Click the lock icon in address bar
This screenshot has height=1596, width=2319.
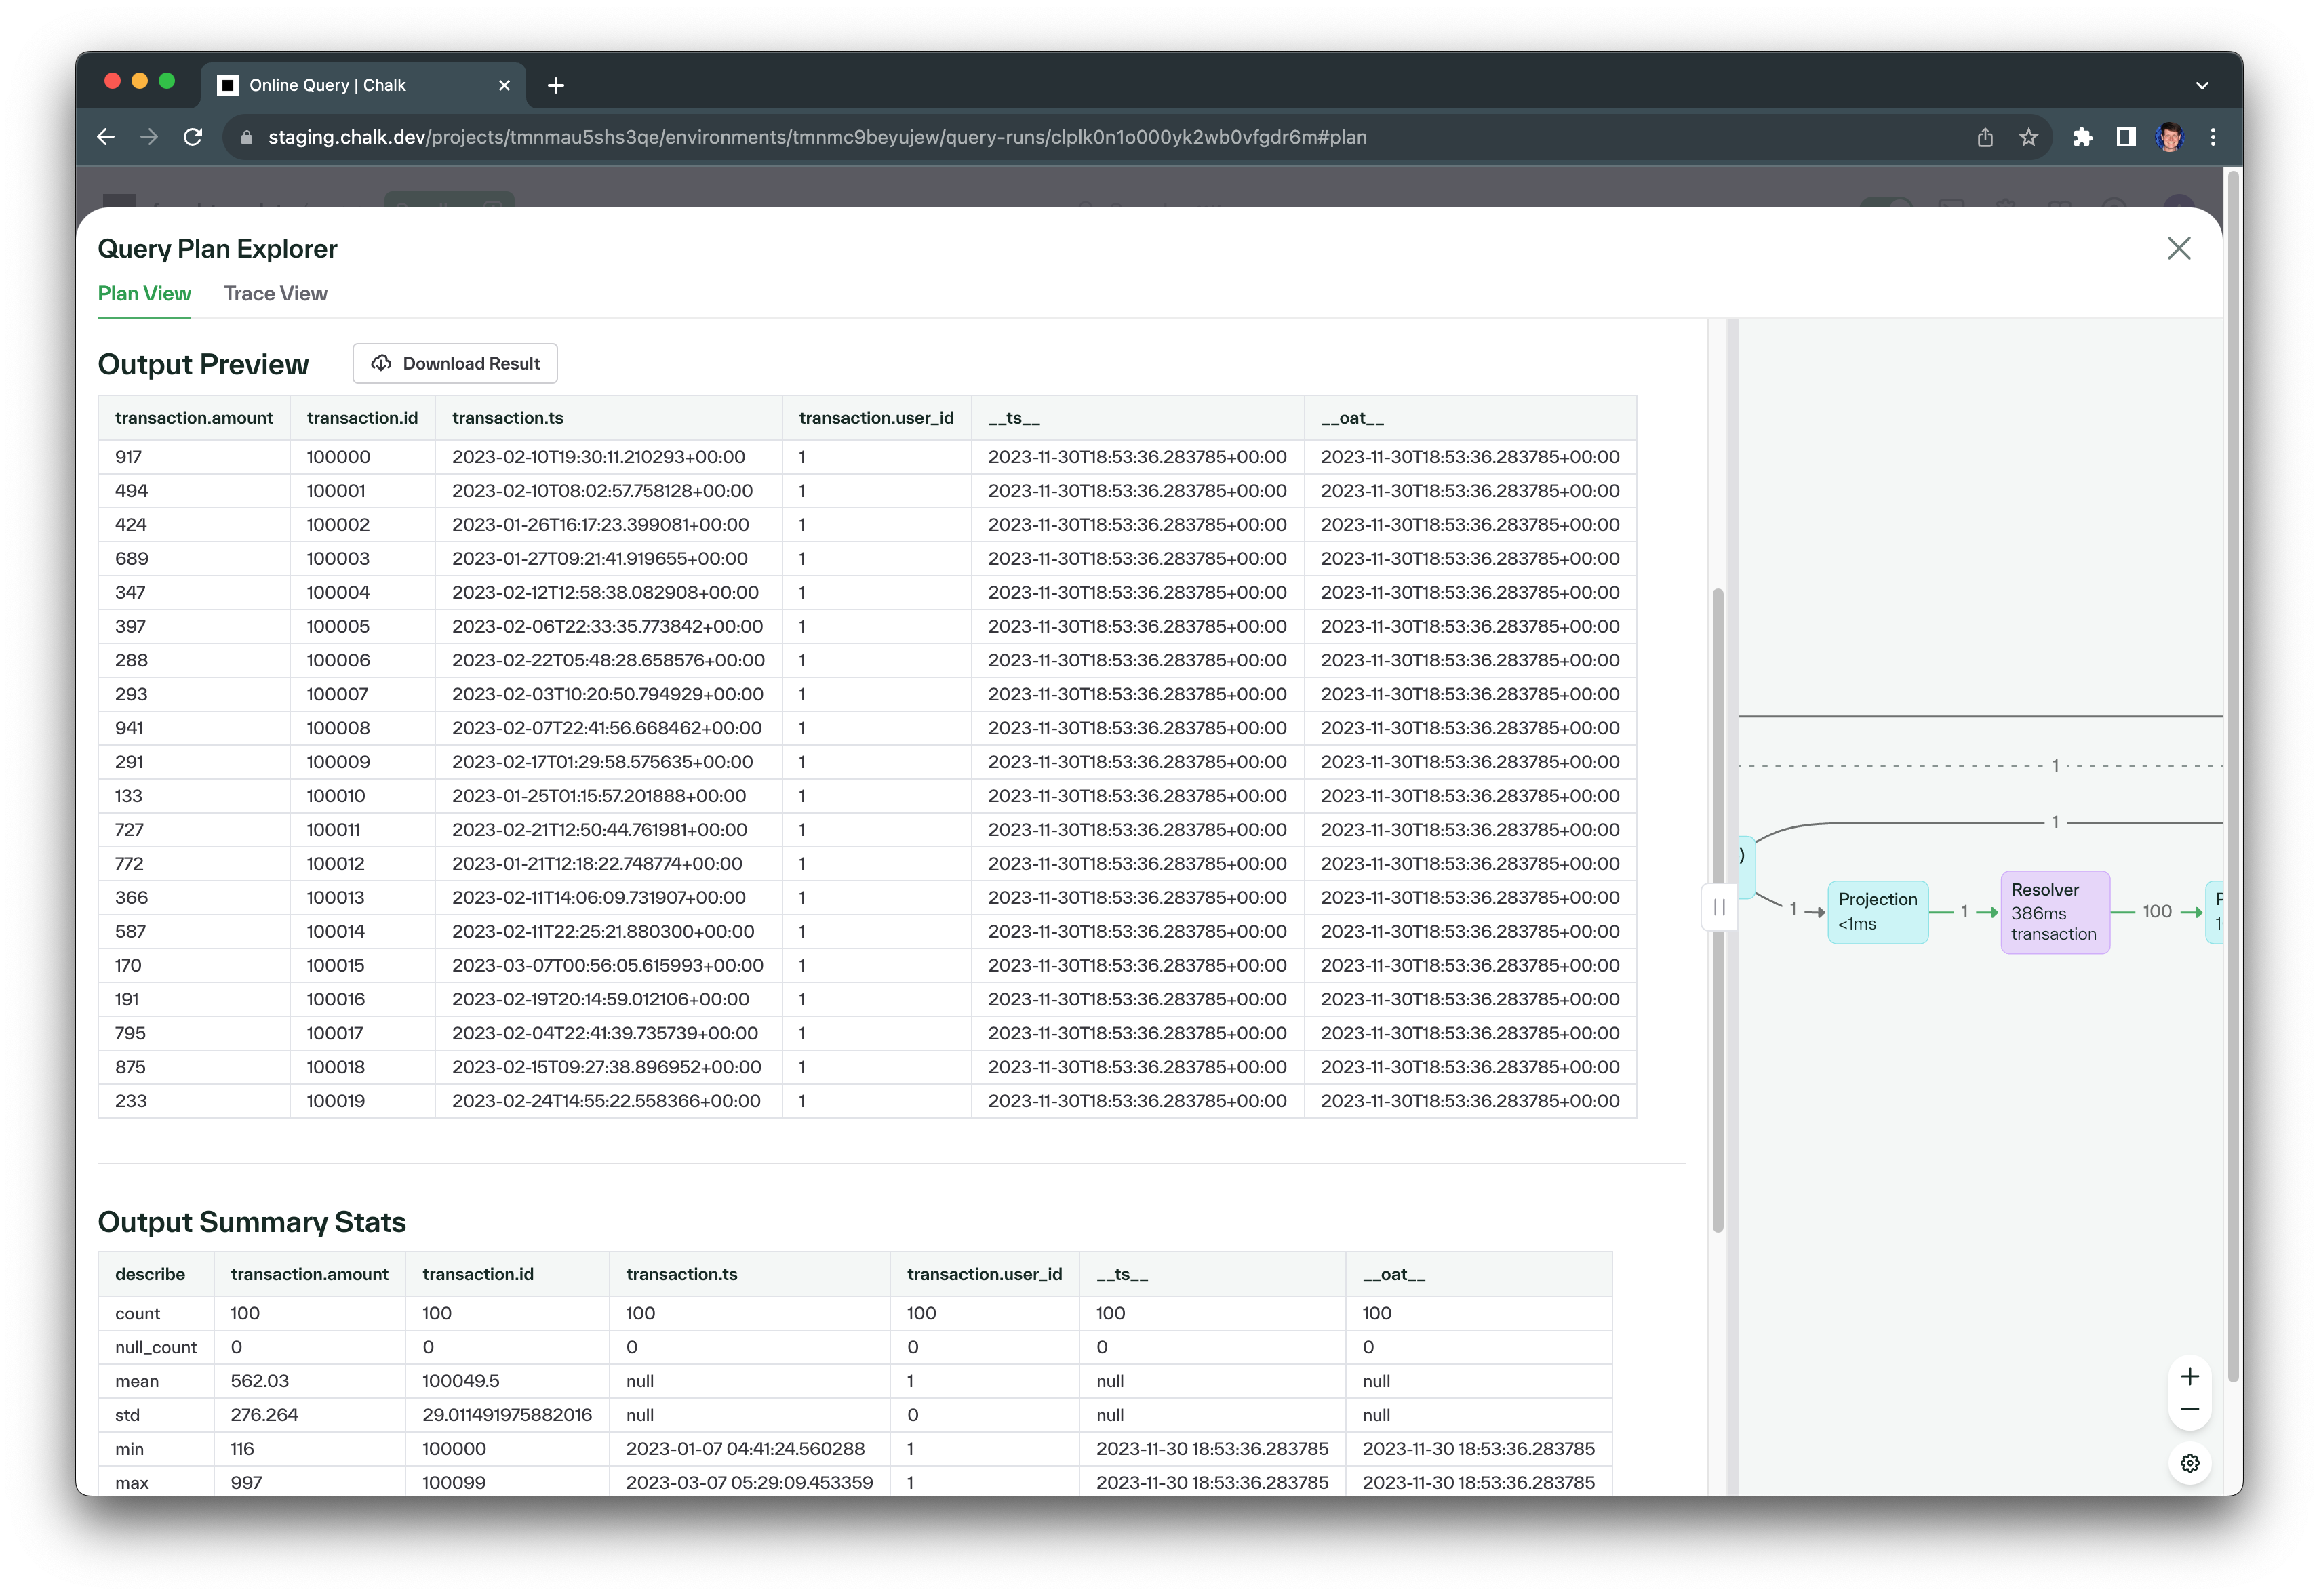tap(246, 137)
